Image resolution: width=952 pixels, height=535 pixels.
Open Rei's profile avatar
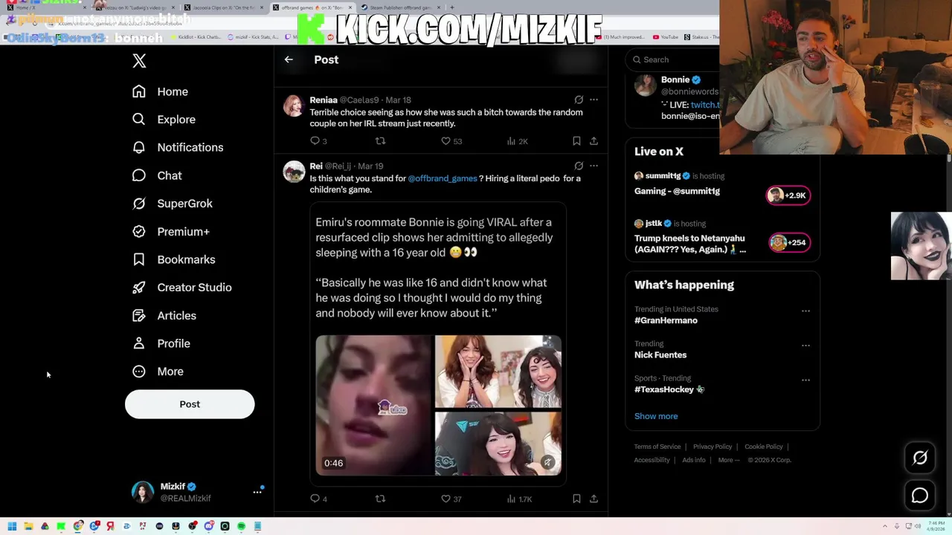(x=294, y=172)
